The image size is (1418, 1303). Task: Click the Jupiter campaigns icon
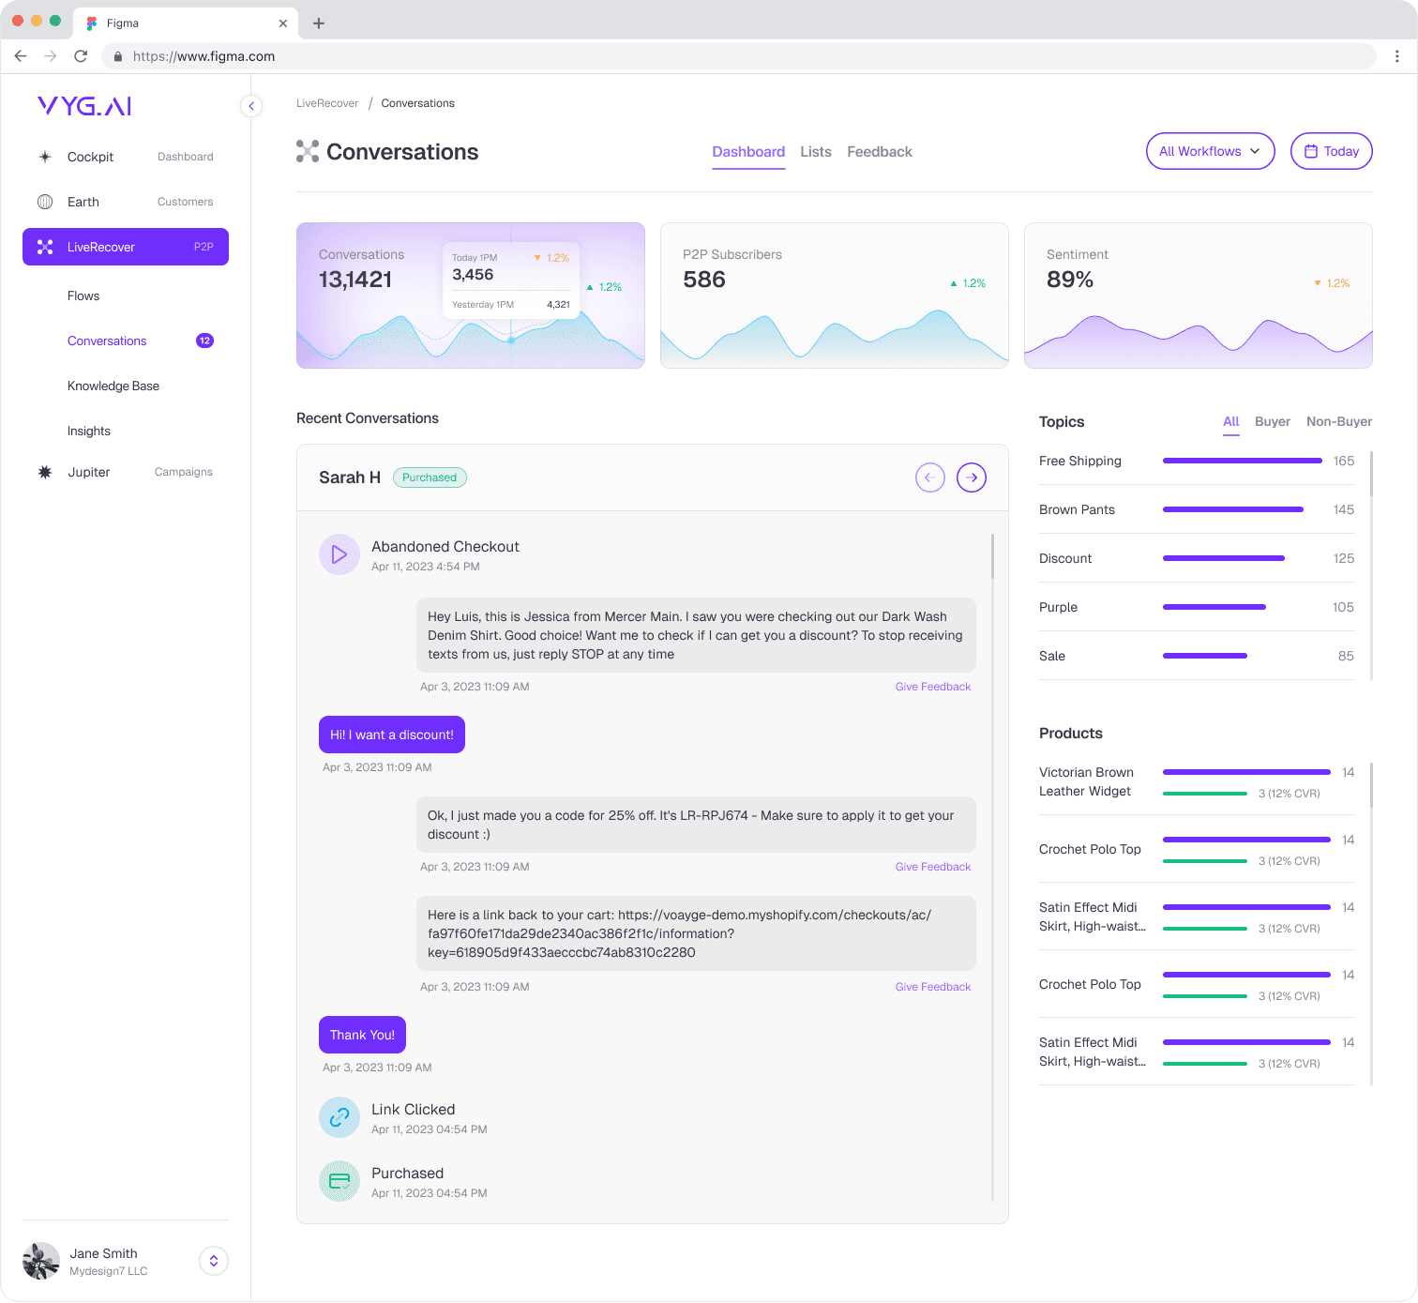45,472
